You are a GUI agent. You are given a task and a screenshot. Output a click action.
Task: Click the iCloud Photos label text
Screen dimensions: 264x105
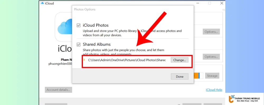96,25
